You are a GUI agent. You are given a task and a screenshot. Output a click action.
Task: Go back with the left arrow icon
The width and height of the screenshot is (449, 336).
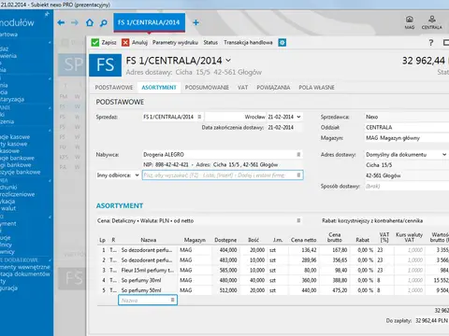coord(61,22)
